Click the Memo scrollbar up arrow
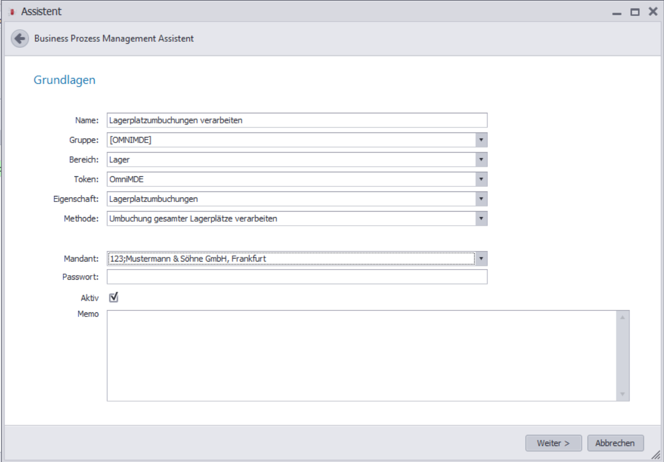The height and width of the screenshot is (462, 664). [623, 317]
